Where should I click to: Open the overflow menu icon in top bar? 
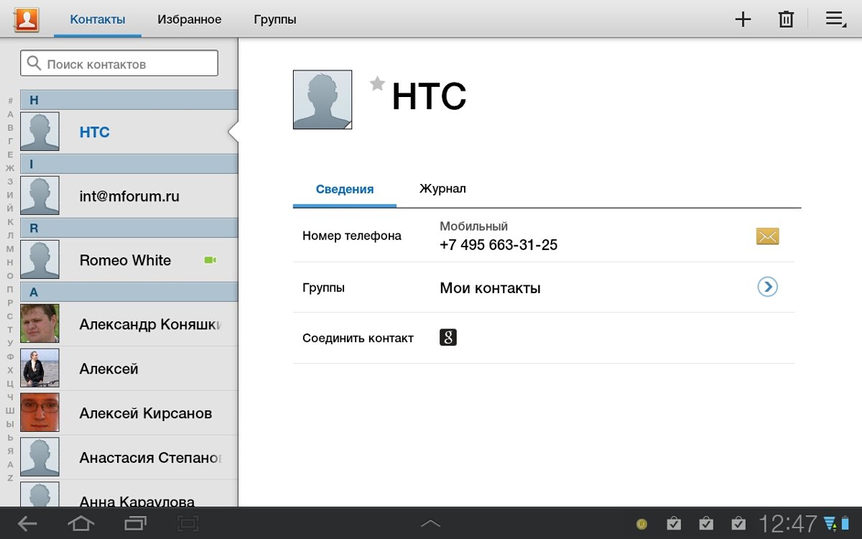pos(835,19)
